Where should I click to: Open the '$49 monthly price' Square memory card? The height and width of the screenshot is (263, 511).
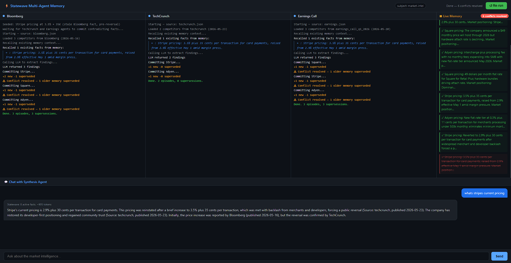pyautogui.click(x=473, y=37)
